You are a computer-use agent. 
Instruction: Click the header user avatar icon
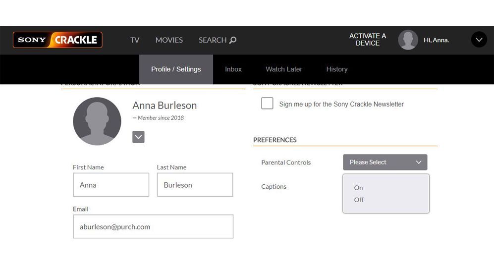coord(408,40)
